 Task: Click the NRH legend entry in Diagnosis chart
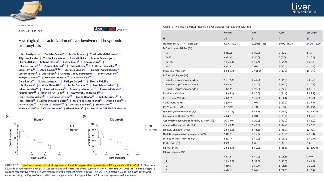(x=149, y=126)
